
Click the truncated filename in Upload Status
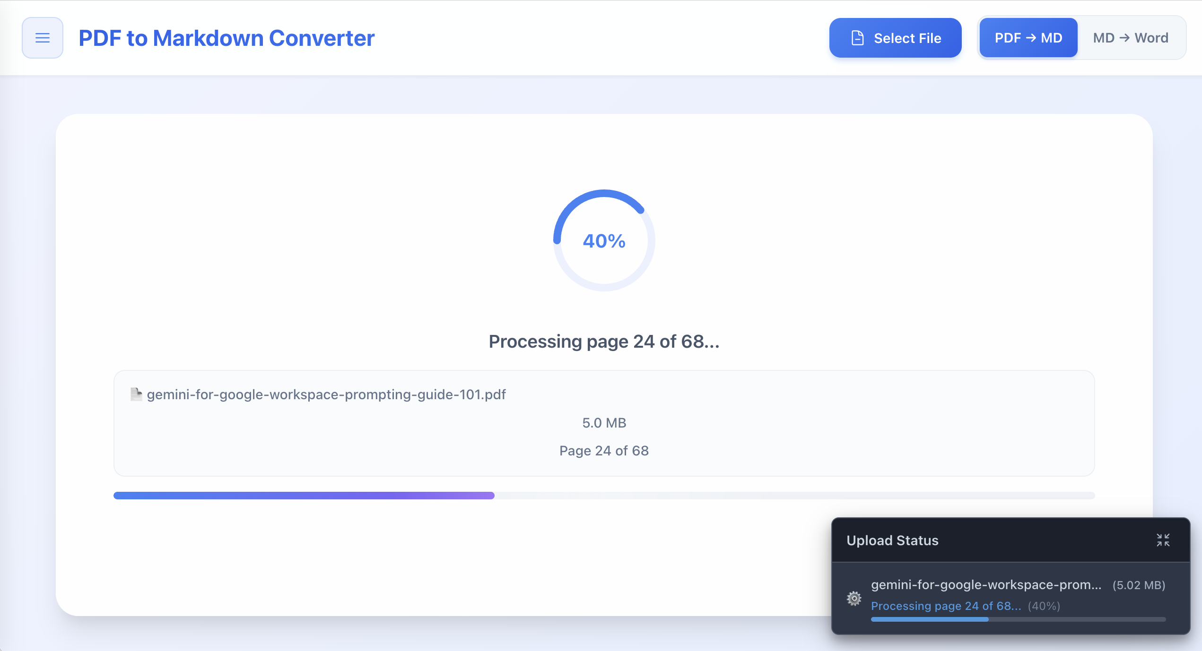click(986, 585)
